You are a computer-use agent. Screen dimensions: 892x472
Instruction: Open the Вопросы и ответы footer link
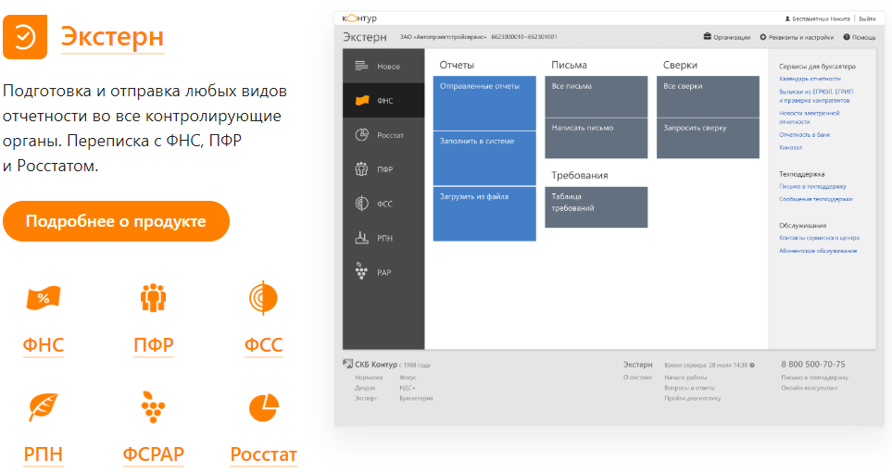tap(689, 388)
